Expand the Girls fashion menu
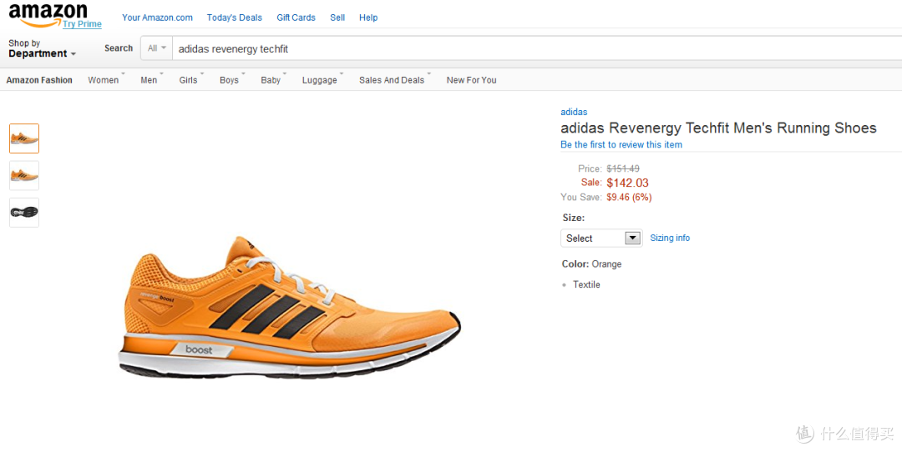 pyautogui.click(x=188, y=80)
